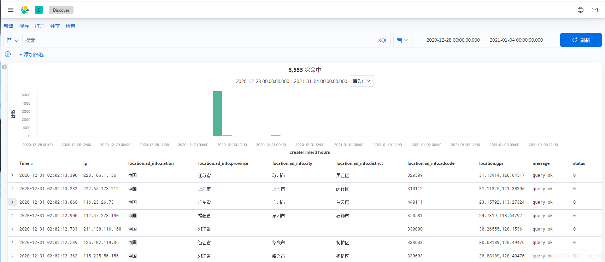Click gps cell 23.15792,113.27324
This screenshot has height=262, width=605.
(x=502, y=202)
